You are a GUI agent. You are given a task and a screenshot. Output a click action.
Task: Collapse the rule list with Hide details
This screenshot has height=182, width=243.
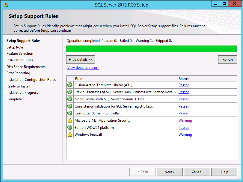click(x=81, y=60)
